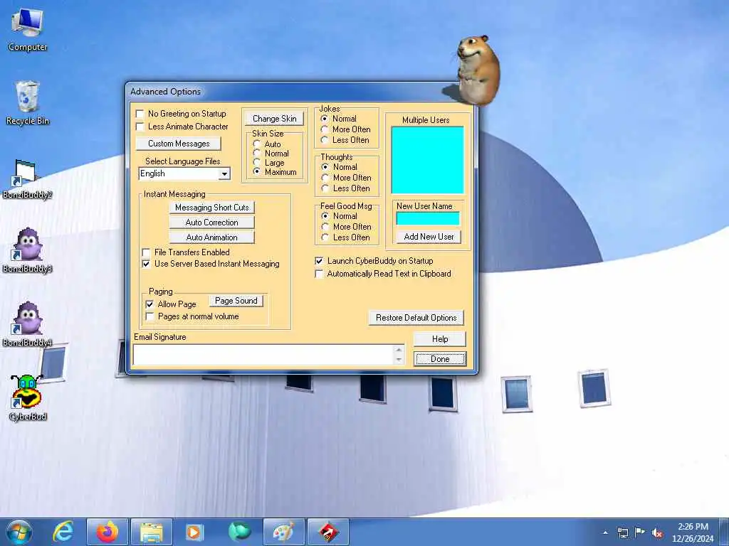This screenshot has height=546, width=729.
Task: Click the Page Sound button
Action: tap(236, 301)
